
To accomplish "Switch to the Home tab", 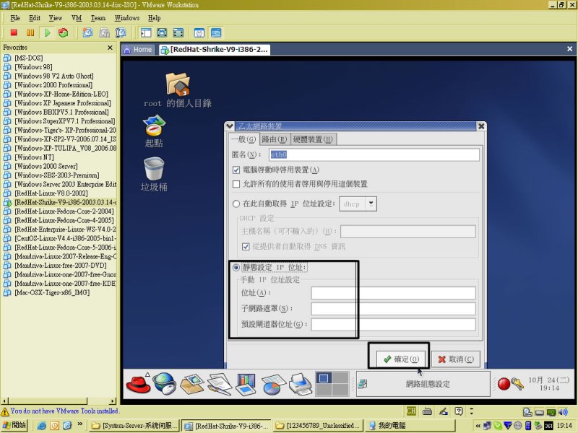I will (x=138, y=49).
